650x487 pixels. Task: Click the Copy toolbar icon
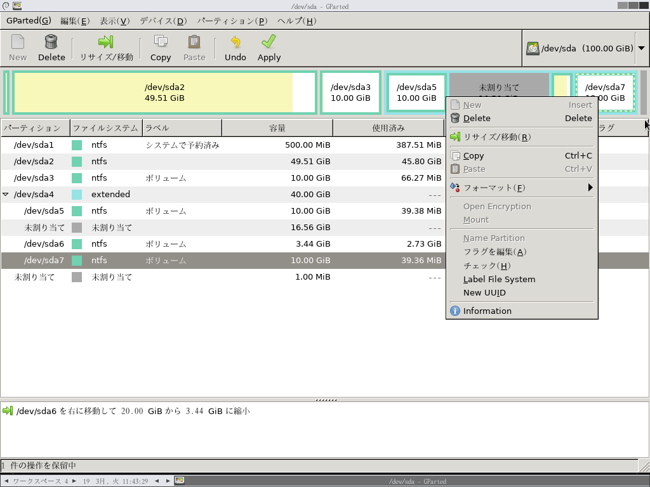[161, 42]
